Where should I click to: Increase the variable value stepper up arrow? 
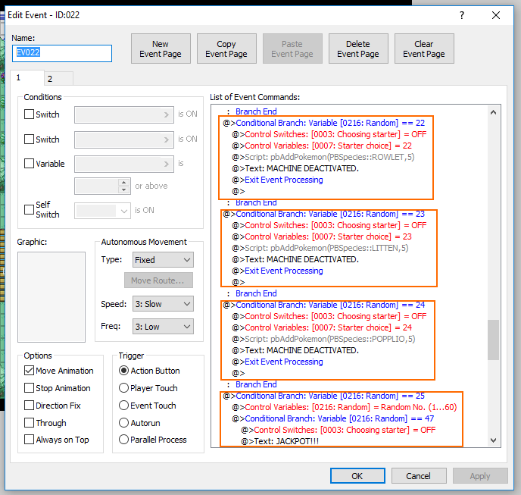click(x=123, y=182)
